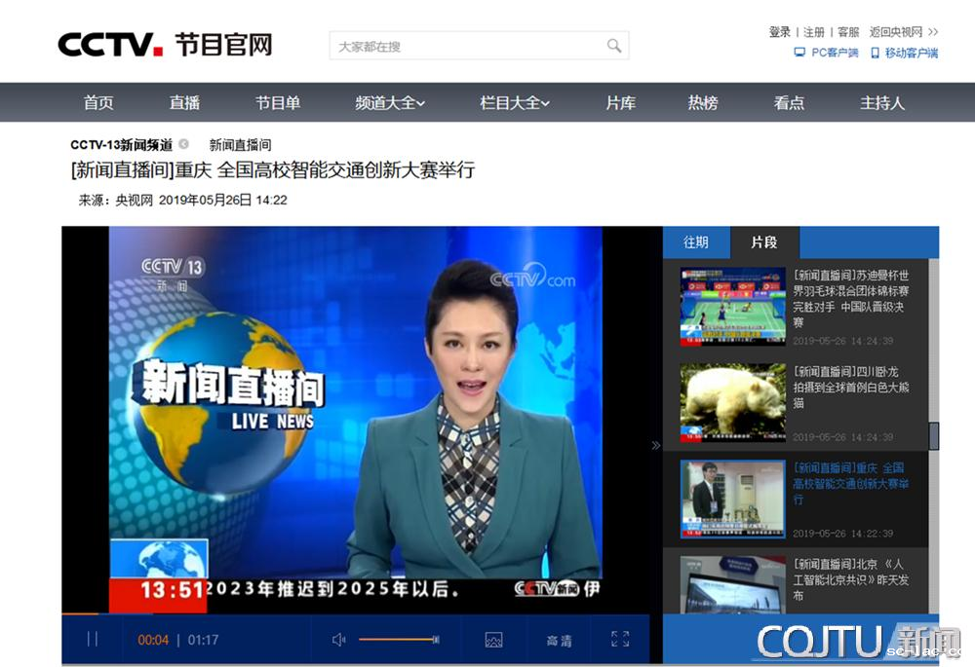Click the search magnifier icon

(x=614, y=46)
